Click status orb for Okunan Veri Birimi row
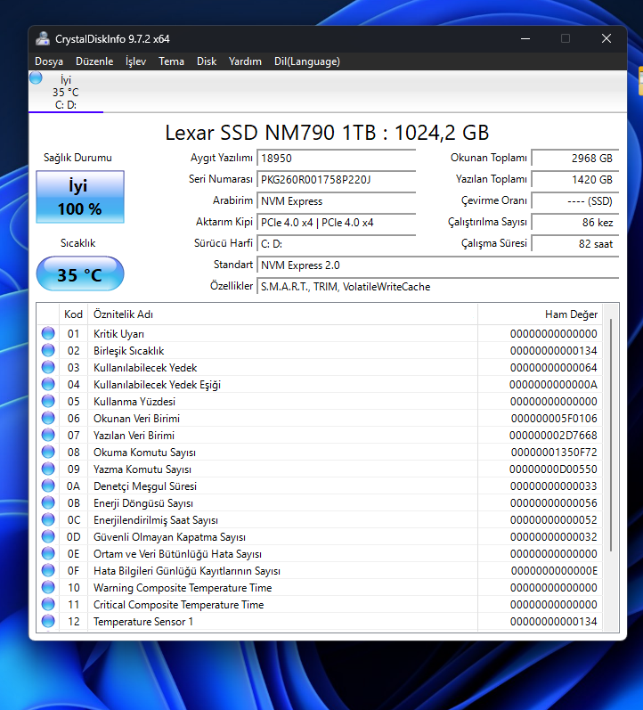 point(48,419)
